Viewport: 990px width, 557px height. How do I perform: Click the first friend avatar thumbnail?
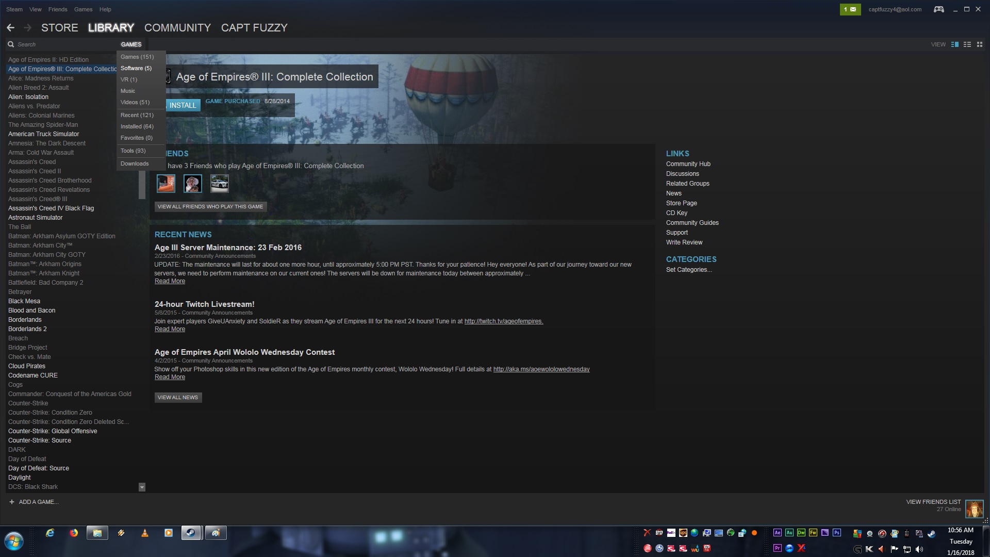pyautogui.click(x=166, y=184)
